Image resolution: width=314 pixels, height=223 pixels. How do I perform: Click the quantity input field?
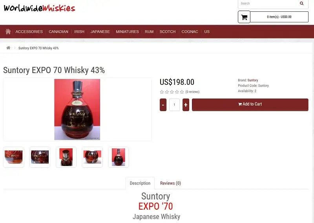174,104
